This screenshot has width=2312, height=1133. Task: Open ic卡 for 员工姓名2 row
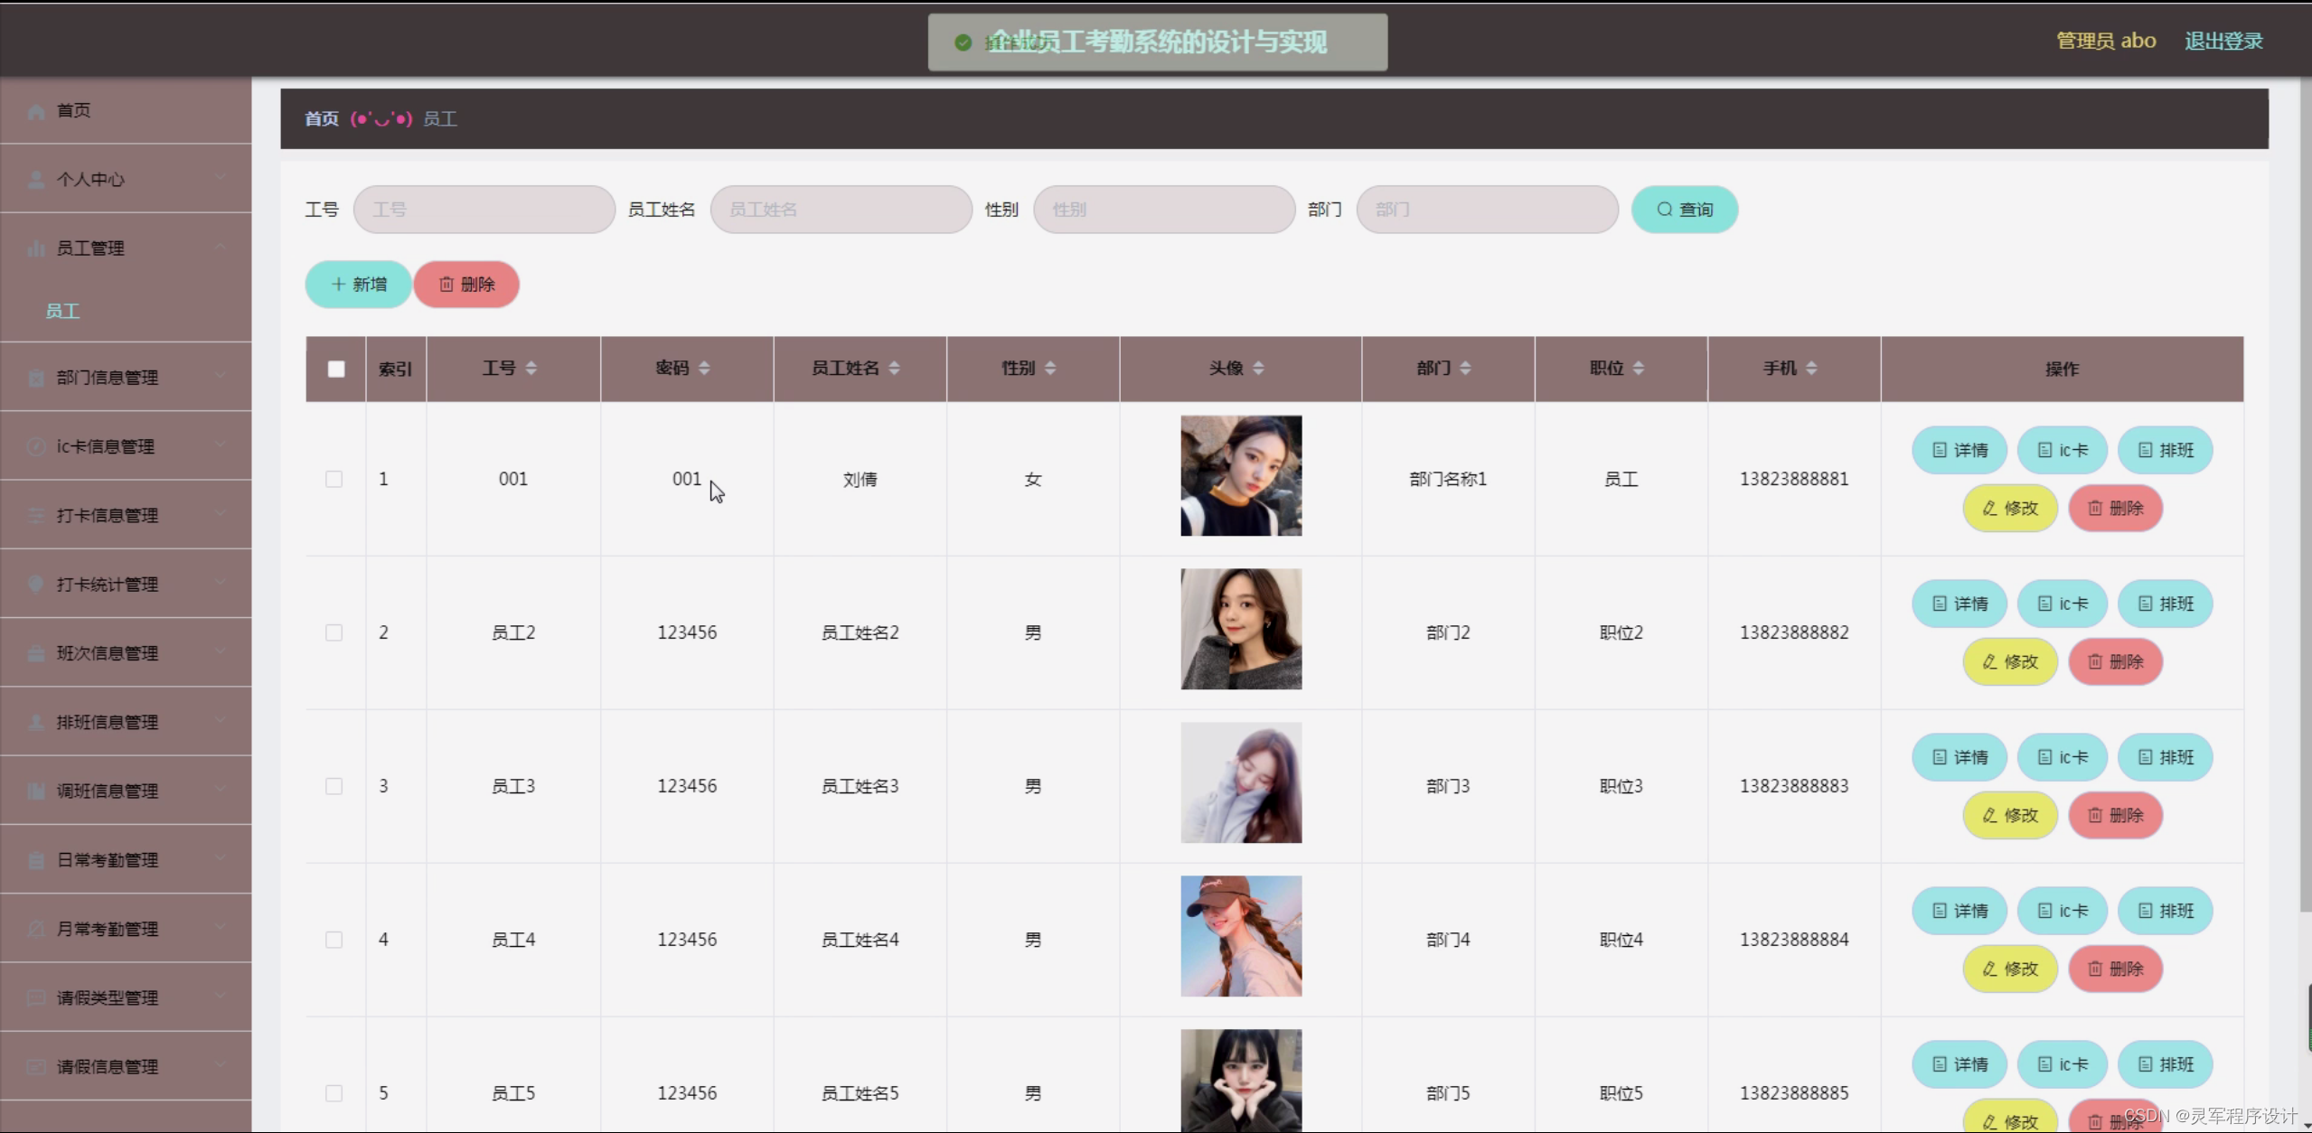click(2062, 604)
